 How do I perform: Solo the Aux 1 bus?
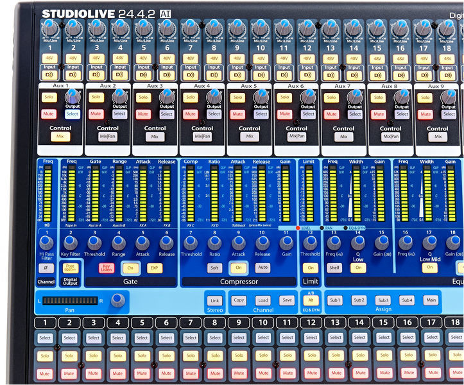49,97
